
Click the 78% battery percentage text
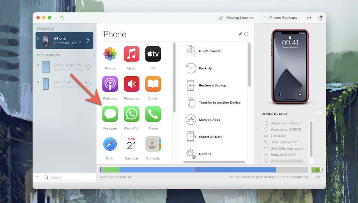click(317, 177)
